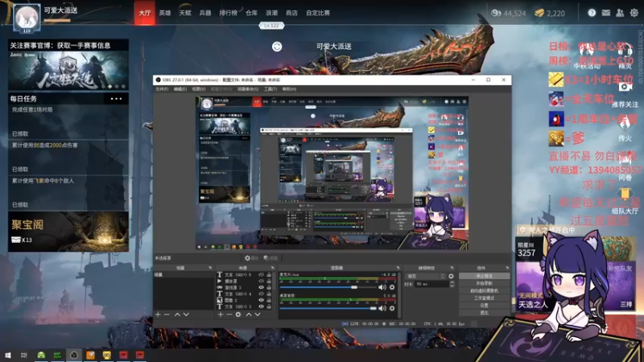Open the player avatar profile

click(x=27, y=18)
